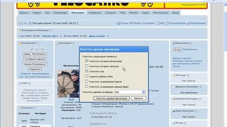This screenshot has width=227, height=127.
Task: Open the Регистрация tab
Action: coord(161,13)
